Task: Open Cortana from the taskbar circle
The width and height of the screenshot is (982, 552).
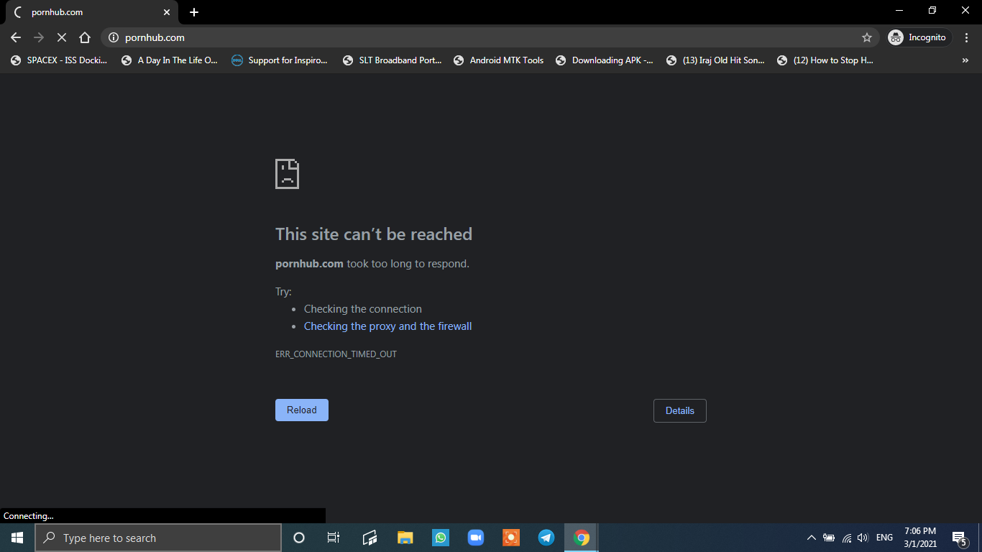Action: [299, 538]
